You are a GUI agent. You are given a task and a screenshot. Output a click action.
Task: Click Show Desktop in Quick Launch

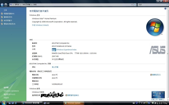(x=10, y=103)
